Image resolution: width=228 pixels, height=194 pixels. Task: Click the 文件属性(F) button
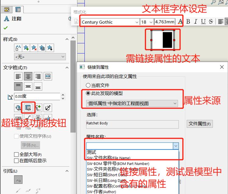click(200, 124)
